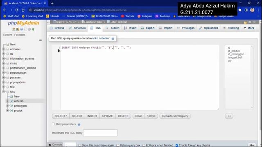Enable Rollback when finished checkbox
262x147 pixels.
click(144, 145)
